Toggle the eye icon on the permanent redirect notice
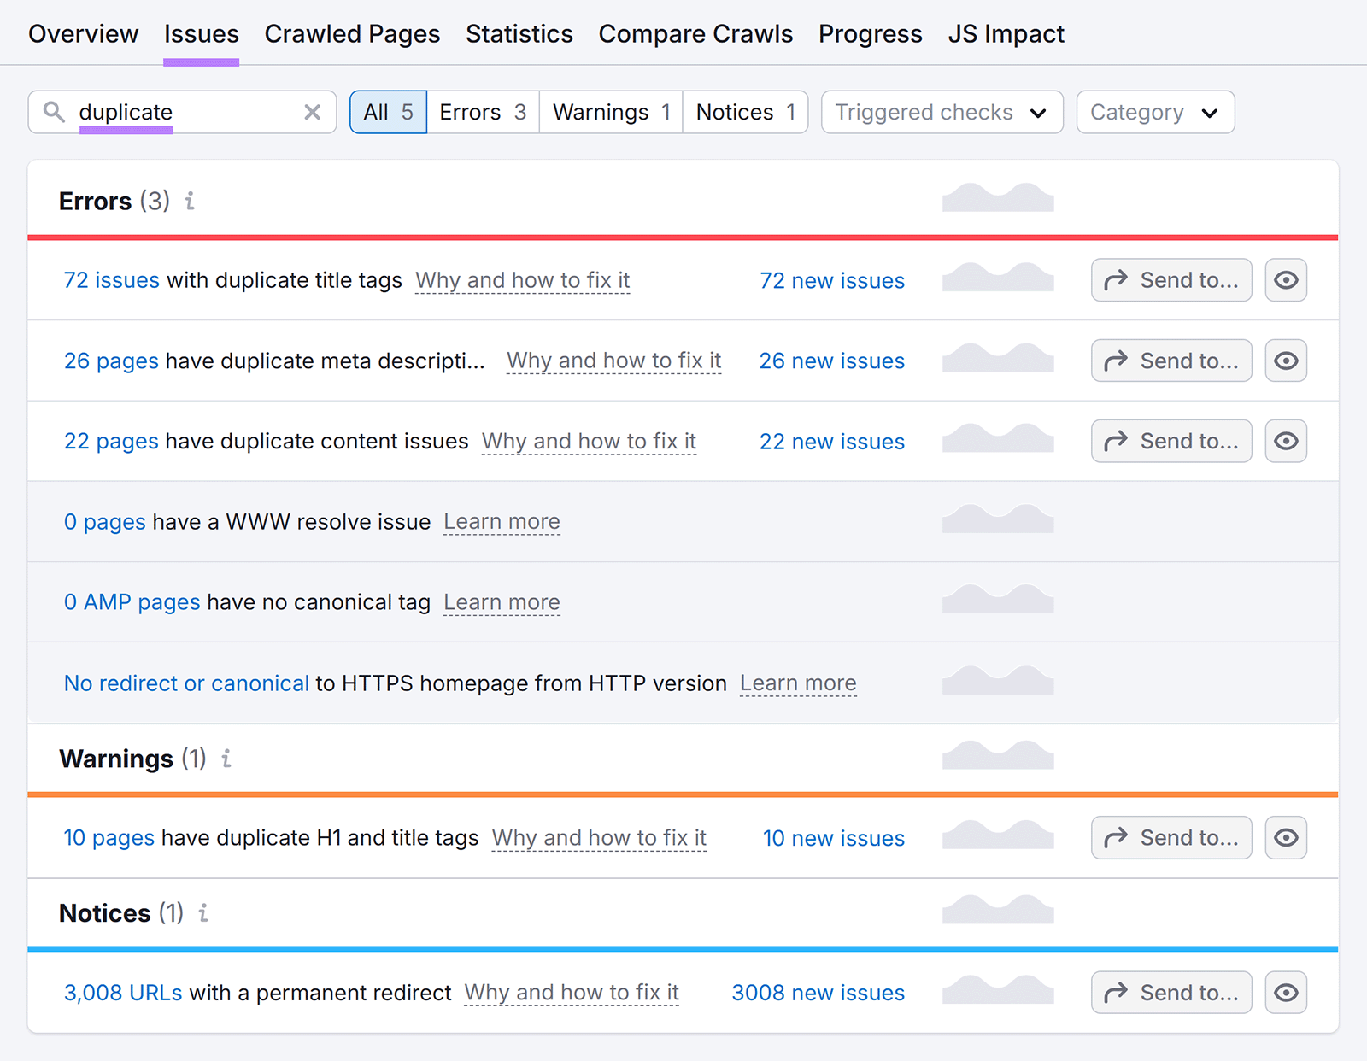 point(1286,992)
